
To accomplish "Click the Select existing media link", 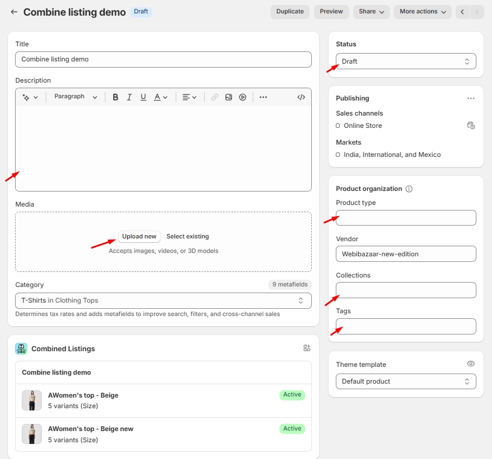I will [x=187, y=237].
